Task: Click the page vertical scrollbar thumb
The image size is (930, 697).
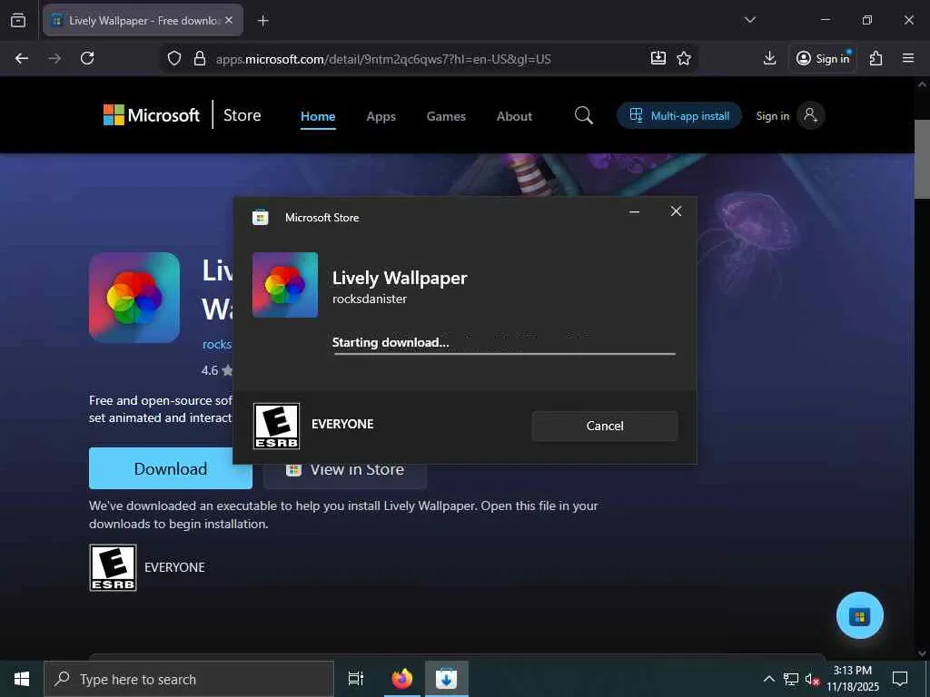Action: pos(922,159)
